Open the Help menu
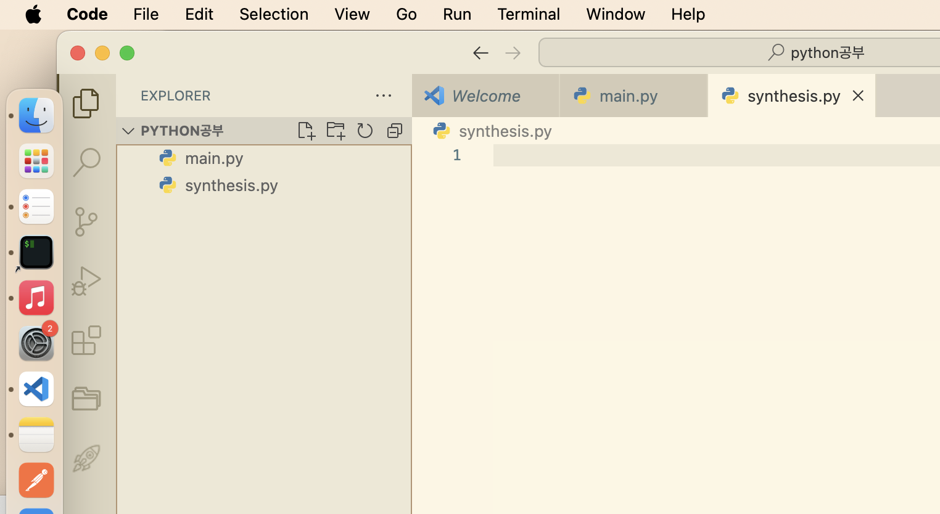Screen dimensions: 940x514 coord(688,14)
